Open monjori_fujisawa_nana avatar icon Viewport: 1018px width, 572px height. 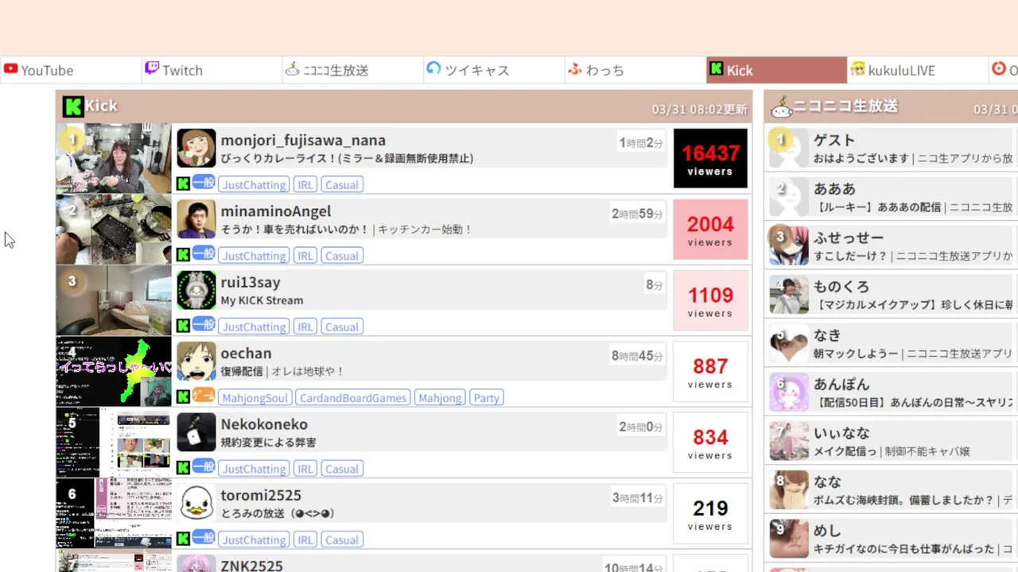[196, 148]
